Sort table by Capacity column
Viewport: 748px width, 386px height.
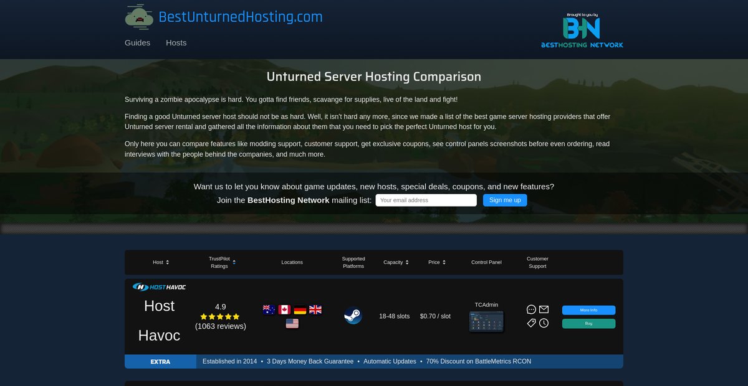point(396,262)
